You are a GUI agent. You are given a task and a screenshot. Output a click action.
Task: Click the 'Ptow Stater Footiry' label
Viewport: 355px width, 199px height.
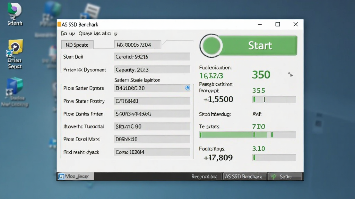pyautogui.click(x=84, y=101)
